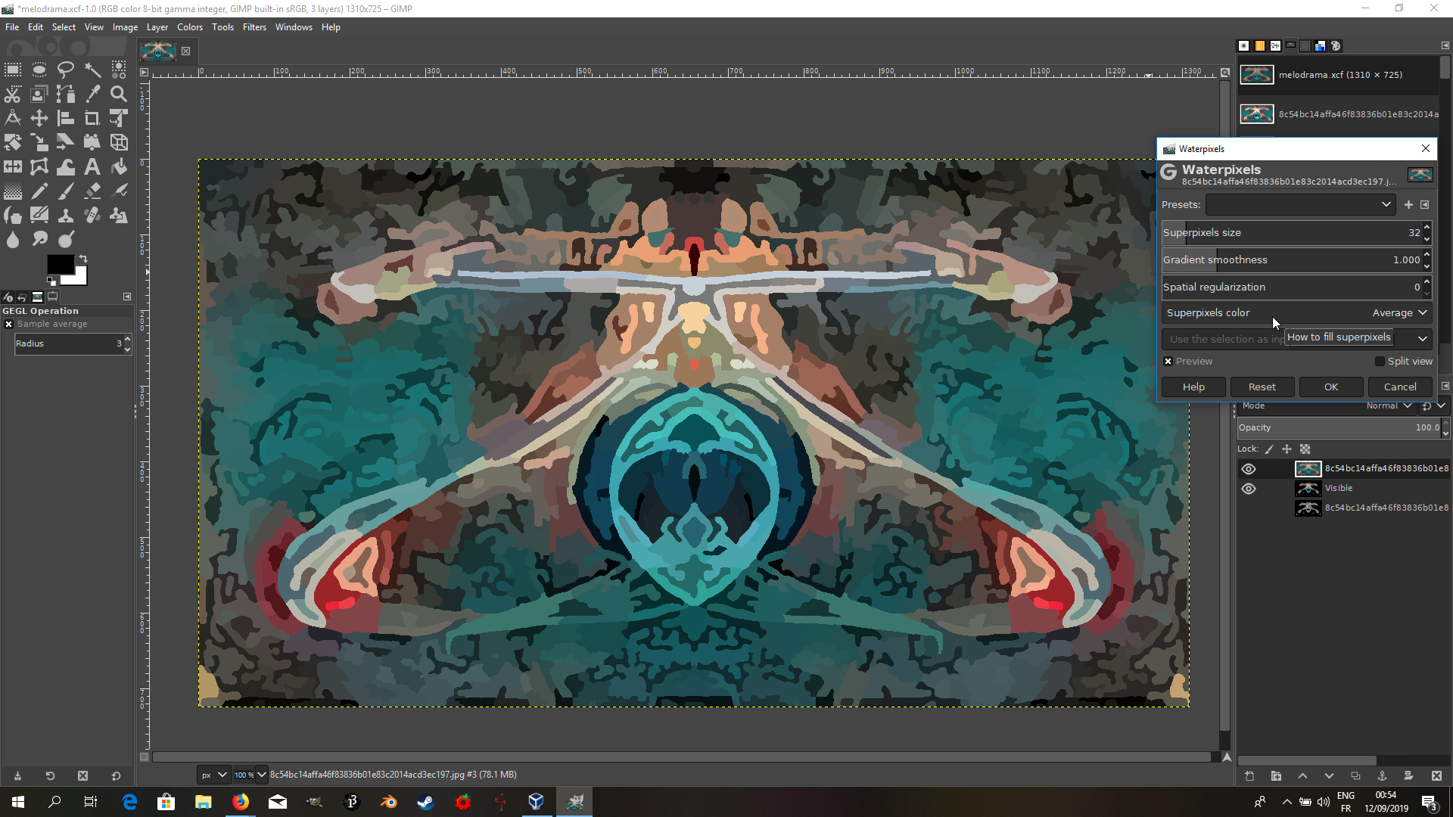Click OK in the Waterpixels dialog
This screenshot has height=817, width=1453.
point(1330,387)
